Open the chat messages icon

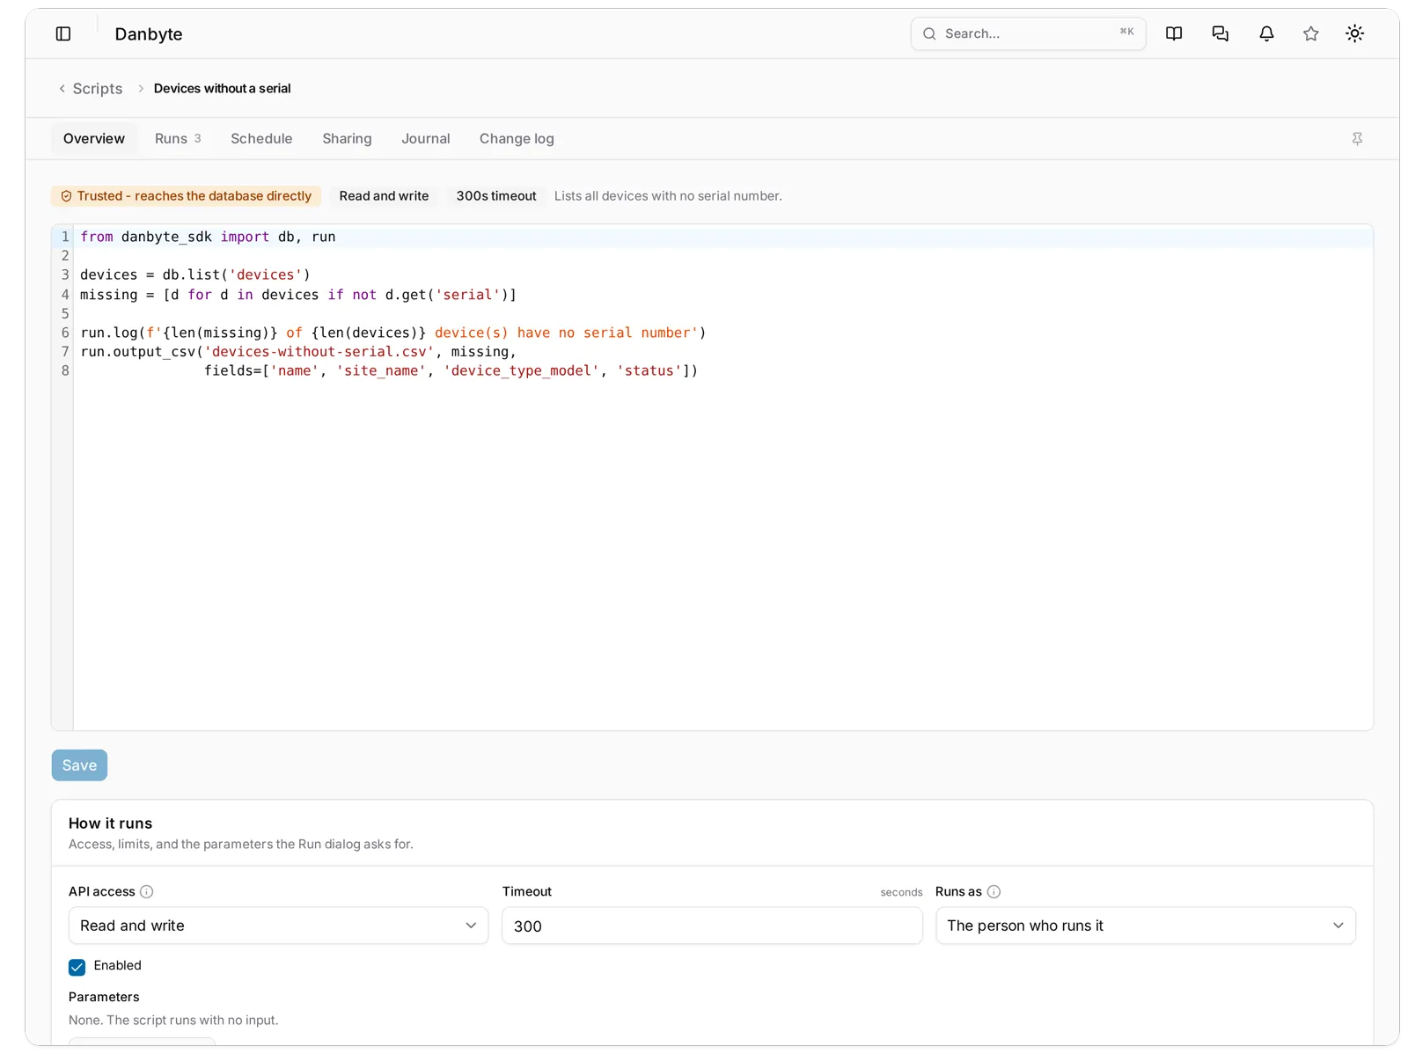tap(1220, 33)
